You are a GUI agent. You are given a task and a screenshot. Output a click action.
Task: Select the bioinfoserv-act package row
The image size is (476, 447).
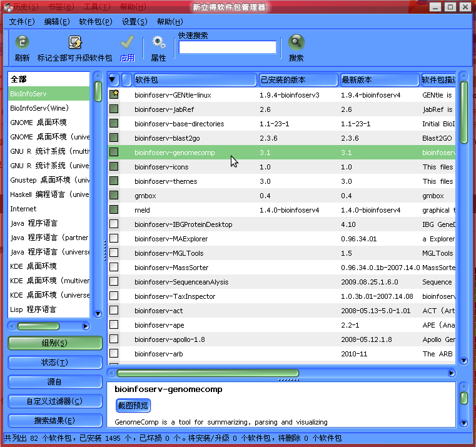click(281, 311)
